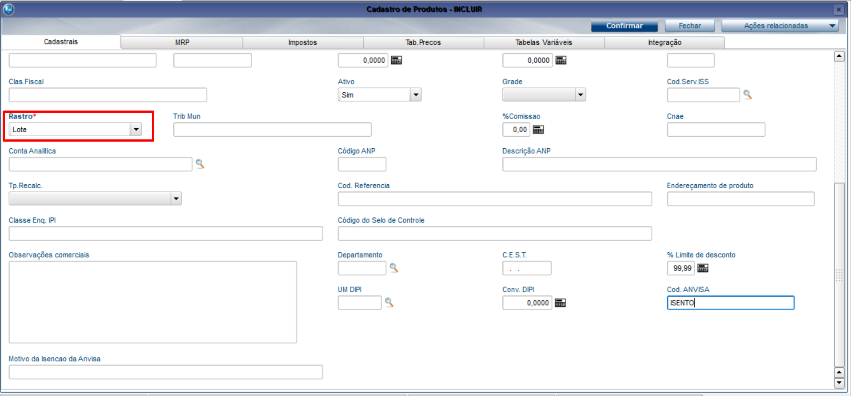
Task: Switch to the MRP tab
Action: tap(182, 43)
